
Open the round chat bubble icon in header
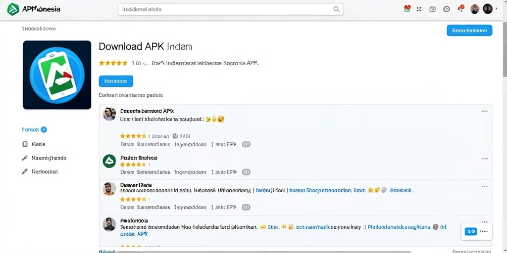pos(446,9)
